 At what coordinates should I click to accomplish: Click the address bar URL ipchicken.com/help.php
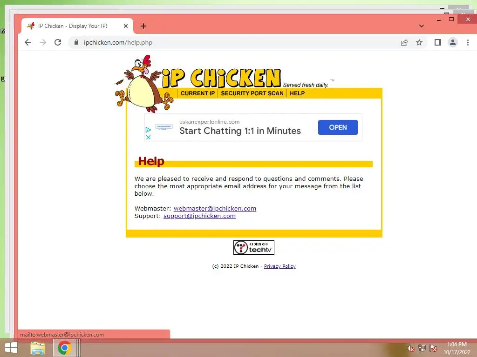[118, 42]
